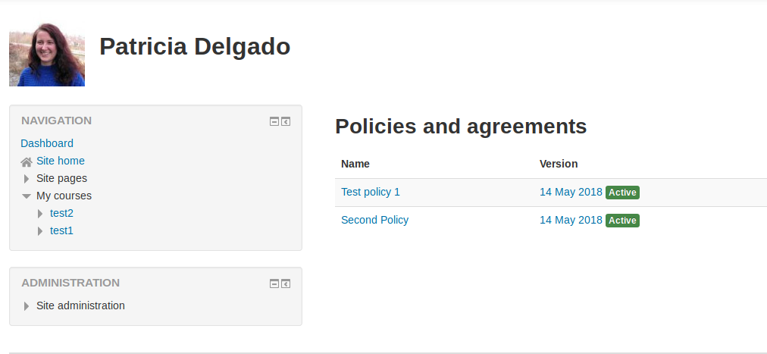This screenshot has height=354, width=767.
Task: Collapse the My courses tree arrow
Action: [27, 196]
